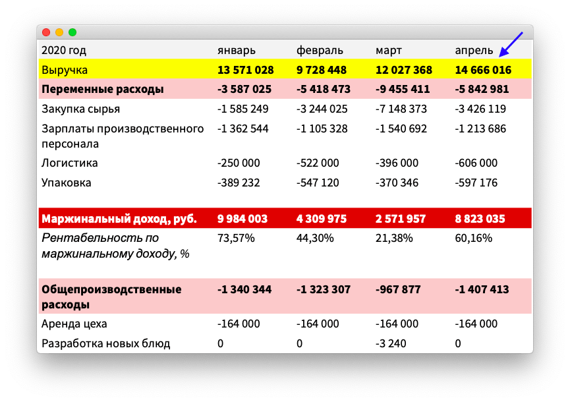Viewport: 570px width, 402px height.
Task: Select the февраль column header
Action: pyautogui.click(x=320, y=51)
